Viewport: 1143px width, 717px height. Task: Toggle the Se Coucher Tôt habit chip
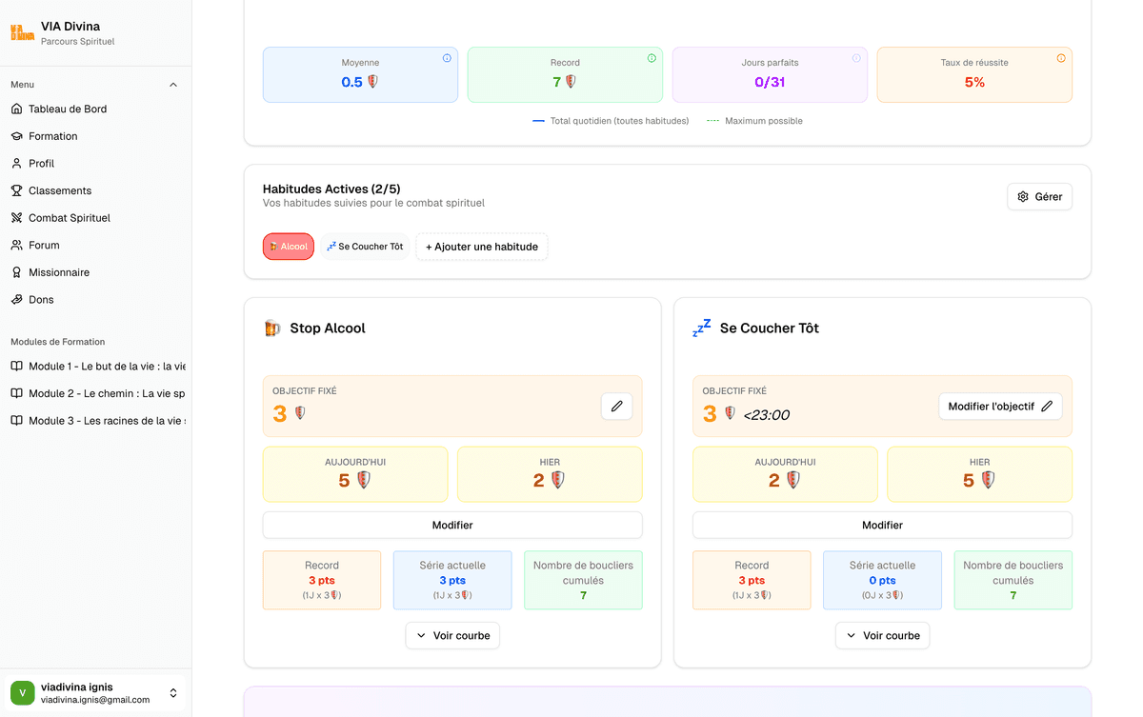(x=365, y=247)
